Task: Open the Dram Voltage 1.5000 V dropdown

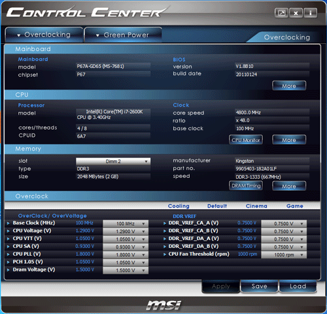Action: pos(126,270)
